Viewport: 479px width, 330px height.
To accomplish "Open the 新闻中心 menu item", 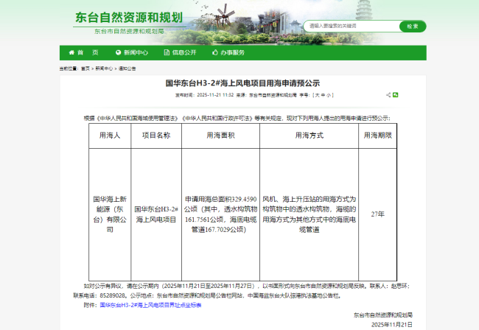I will 132,52.
